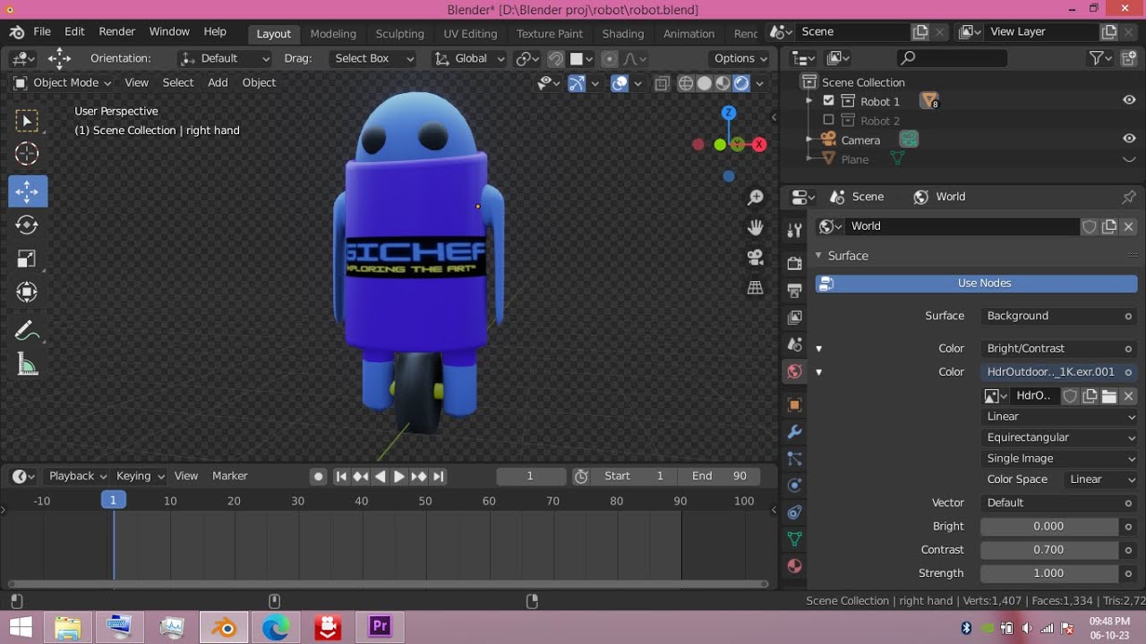Open Drag Select Box dropdown

coord(372,58)
